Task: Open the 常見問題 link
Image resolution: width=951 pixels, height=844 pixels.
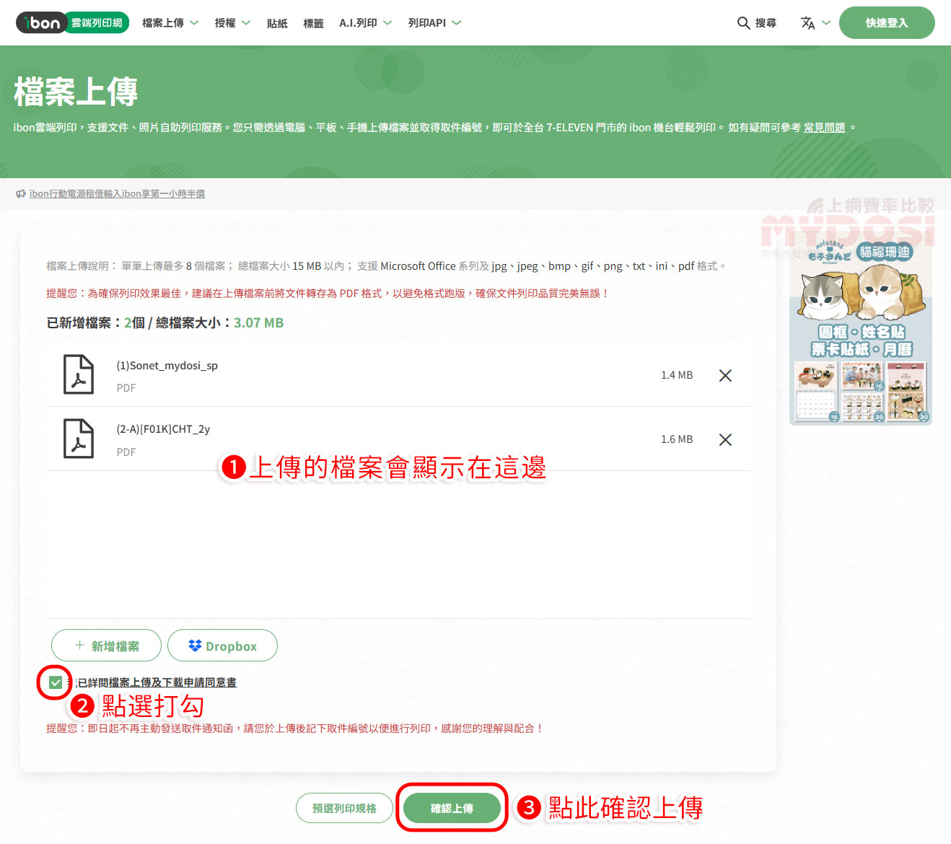Action: pos(824,128)
